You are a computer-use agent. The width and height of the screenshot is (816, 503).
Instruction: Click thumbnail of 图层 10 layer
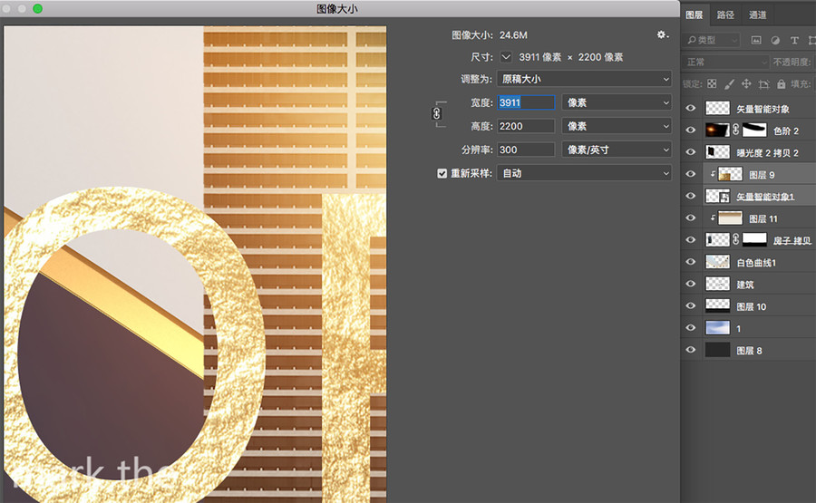pos(718,305)
